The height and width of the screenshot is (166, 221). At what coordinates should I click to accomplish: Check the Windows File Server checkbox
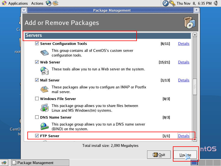click(37, 99)
